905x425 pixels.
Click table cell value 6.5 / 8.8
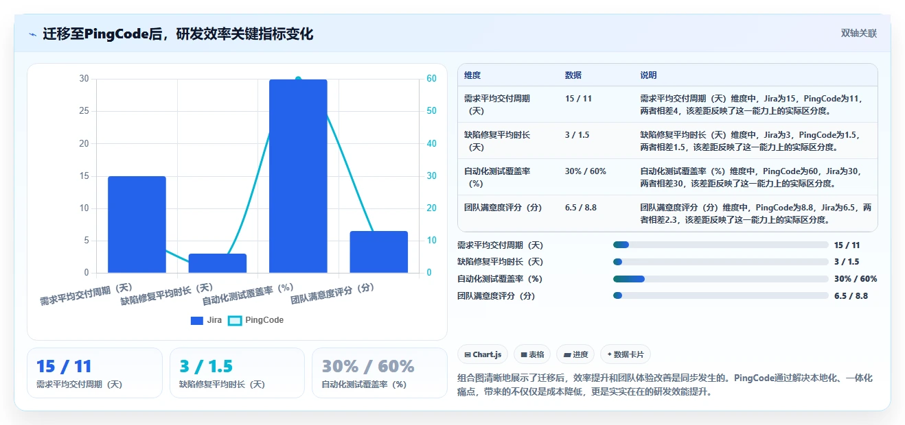581,208
